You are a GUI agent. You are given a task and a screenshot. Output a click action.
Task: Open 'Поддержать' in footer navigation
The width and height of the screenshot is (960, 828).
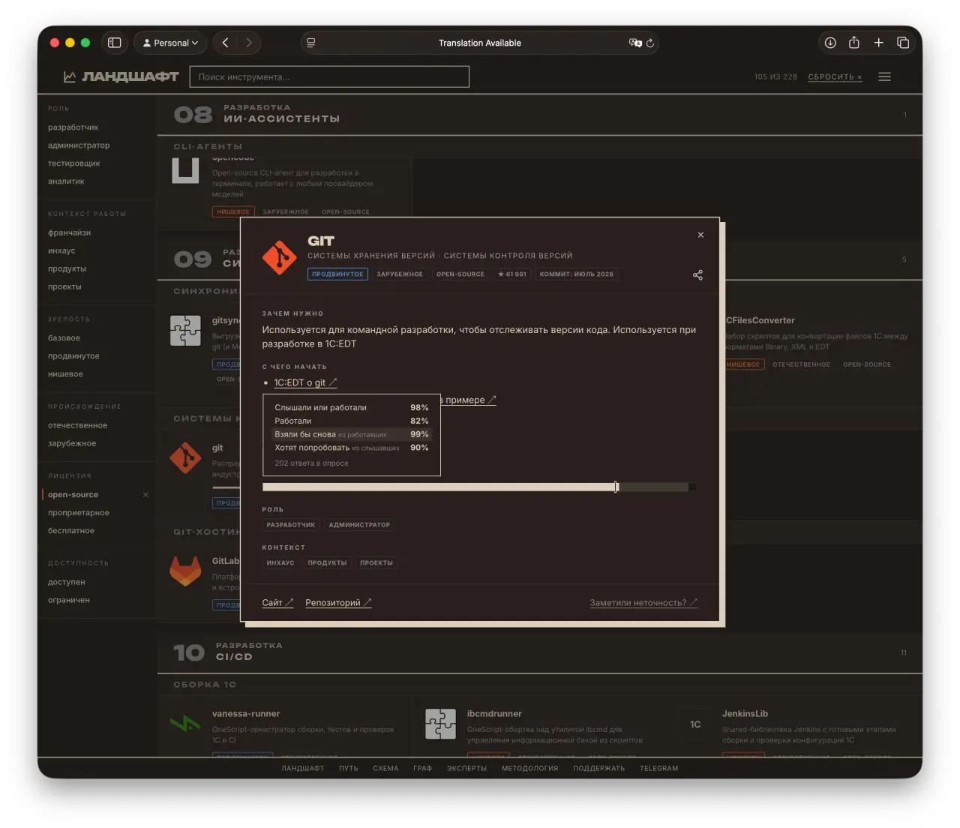click(x=599, y=768)
